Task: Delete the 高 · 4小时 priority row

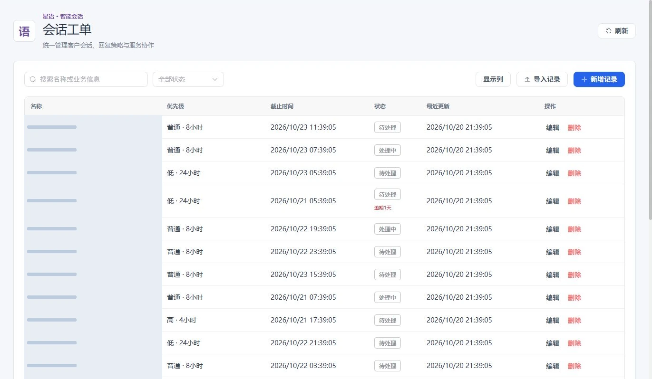Action: point(574,321)
